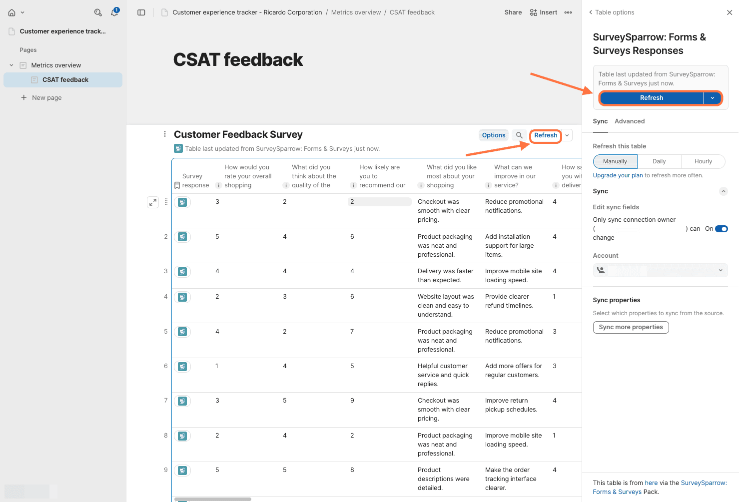This screenshot has height=502, width=739.
Task: Collapse the Sync section chevron
Action: point(723,191)
